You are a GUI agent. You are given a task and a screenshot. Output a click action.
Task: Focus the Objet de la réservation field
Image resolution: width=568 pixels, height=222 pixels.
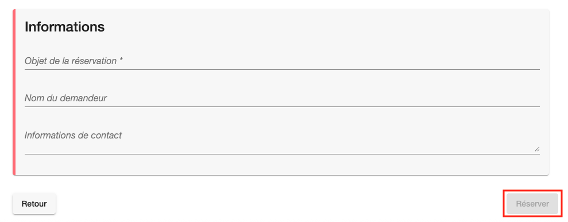[282, 61]
